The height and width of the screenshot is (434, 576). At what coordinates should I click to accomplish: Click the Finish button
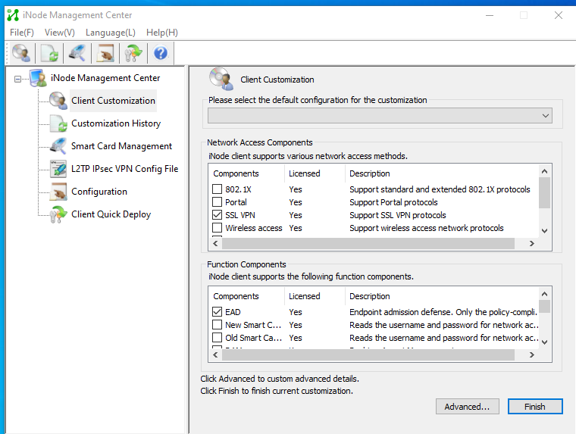click(x=534, y=407)
